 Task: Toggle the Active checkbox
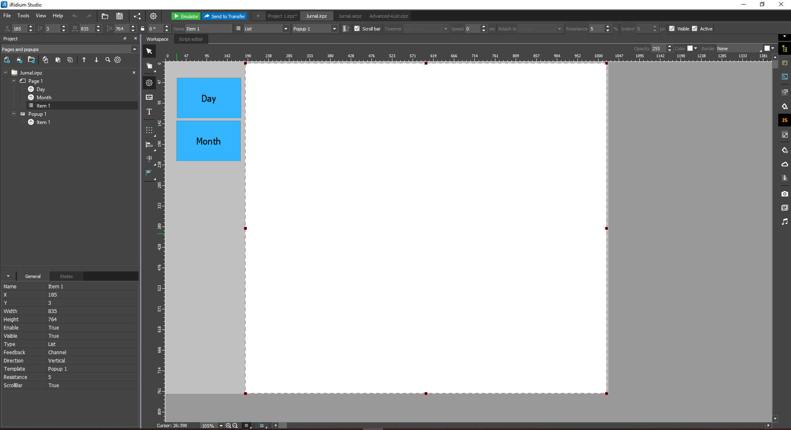pos(695,28)
